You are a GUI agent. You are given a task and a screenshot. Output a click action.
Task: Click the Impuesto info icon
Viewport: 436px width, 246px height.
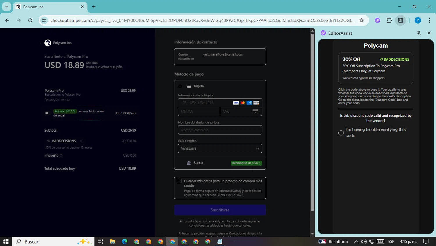(61, 156)
